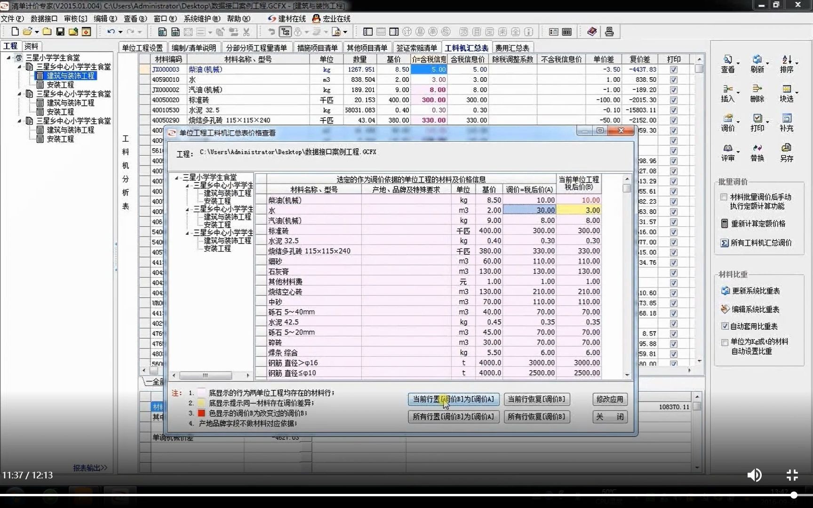Open the undo history dropdown arrow
This screenshot has width=813, height=508.
(120, 32)
